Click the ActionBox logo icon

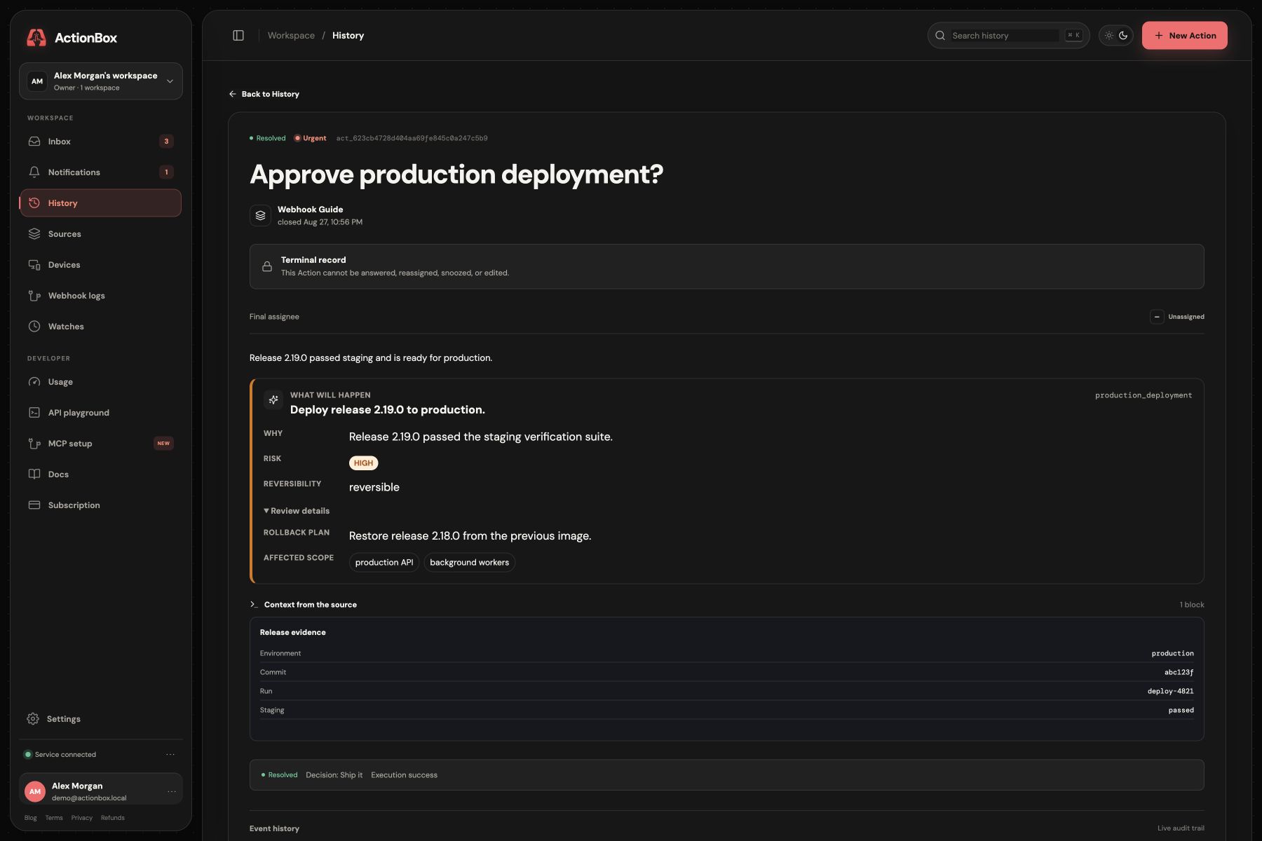[36, 37]
